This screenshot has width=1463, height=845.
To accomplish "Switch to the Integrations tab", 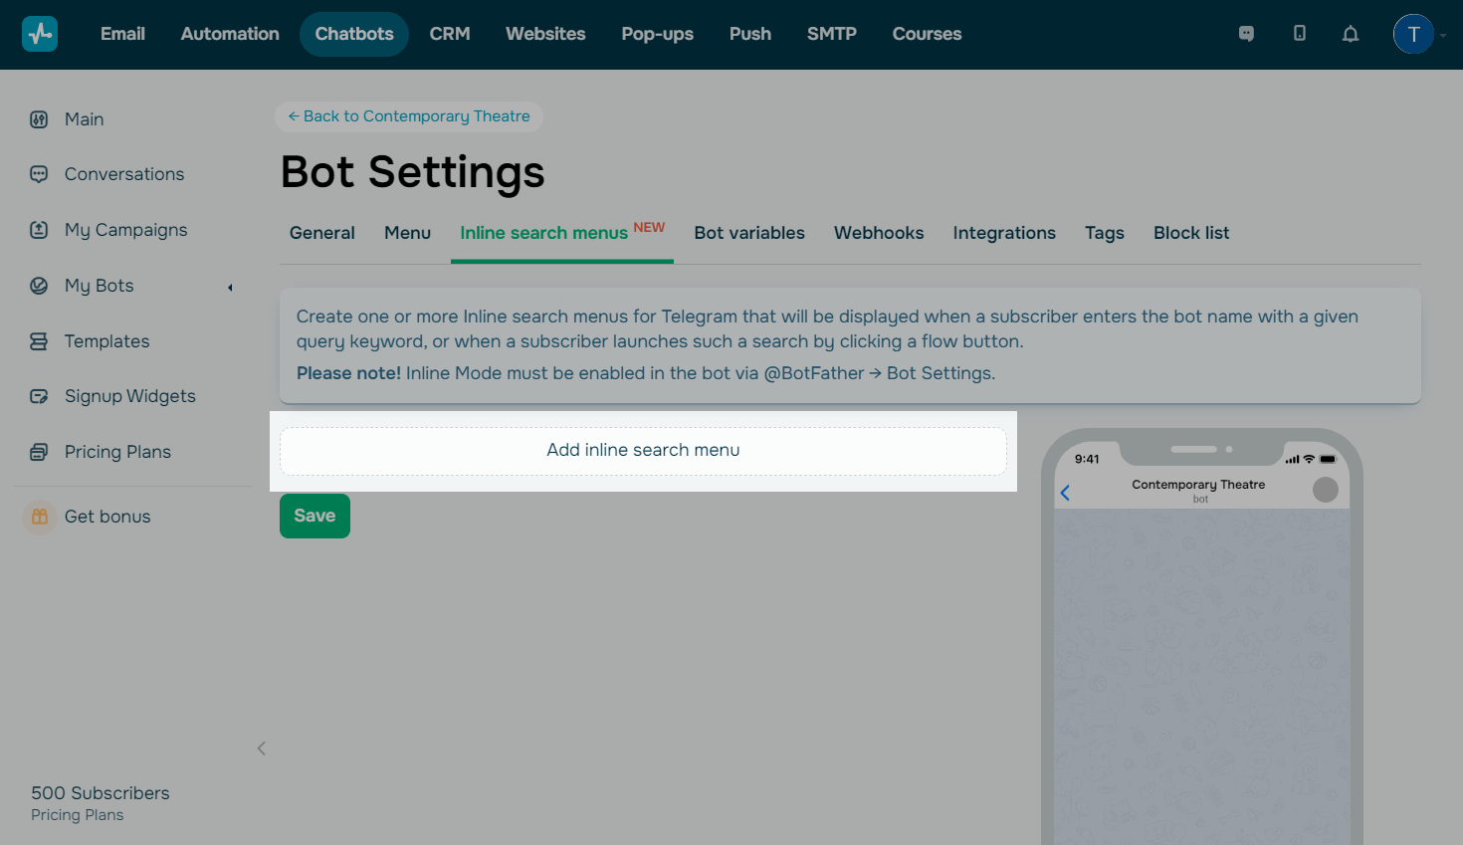I will click(1004, 233).
